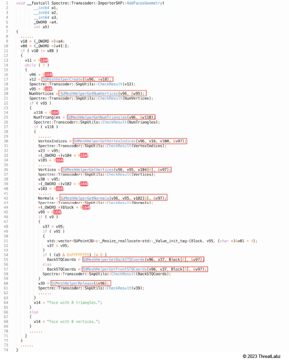Click the SUMeshHelperGetBackSTQCoords call

click(143, 259)
